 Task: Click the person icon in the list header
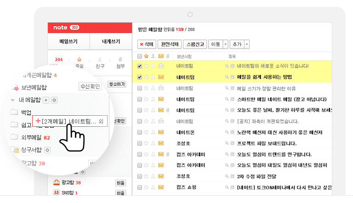click(153, 56)
